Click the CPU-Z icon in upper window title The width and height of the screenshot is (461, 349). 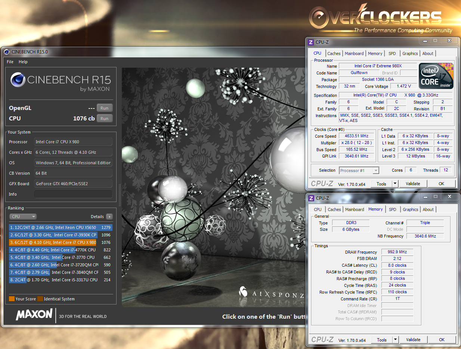pos(311,42)
